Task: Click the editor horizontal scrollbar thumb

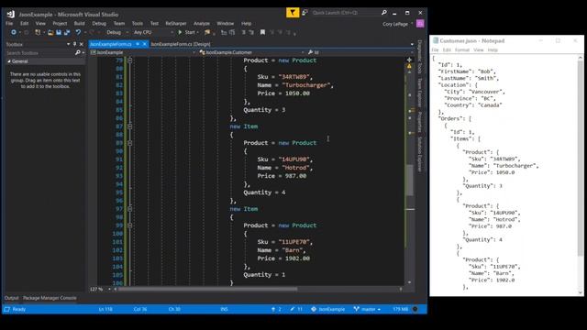Action: 208,289
